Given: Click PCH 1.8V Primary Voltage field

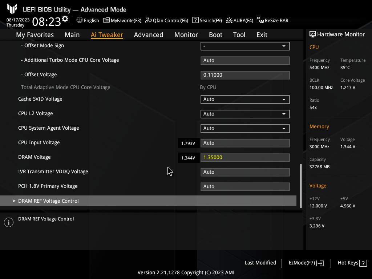Looking at the screenshot, I should tap(245, 186).
